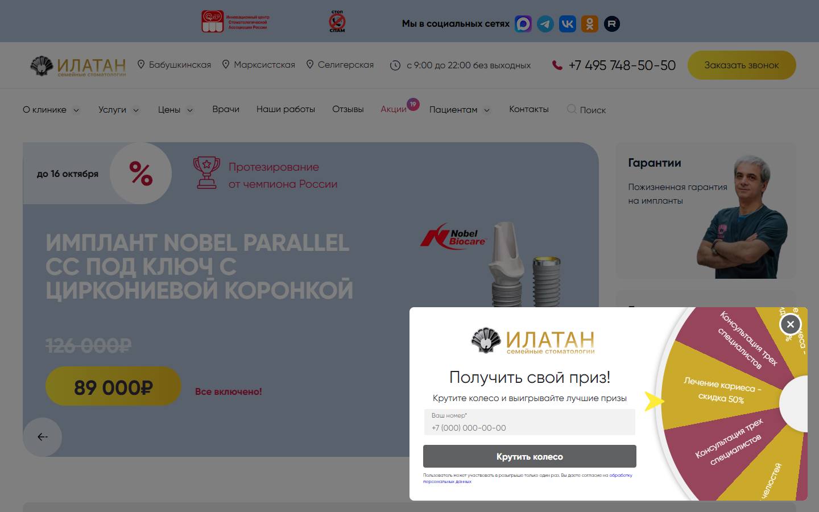819x512 pixels.
Task: Click the Nobel Biocare logo
Action: tap(454, 237)
